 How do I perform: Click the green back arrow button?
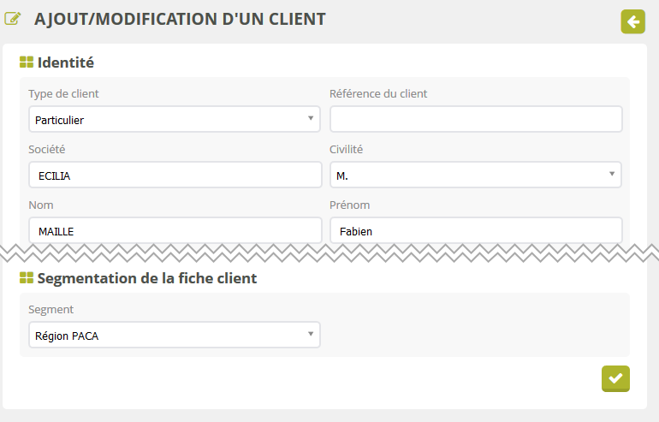(x=632, y=21)
